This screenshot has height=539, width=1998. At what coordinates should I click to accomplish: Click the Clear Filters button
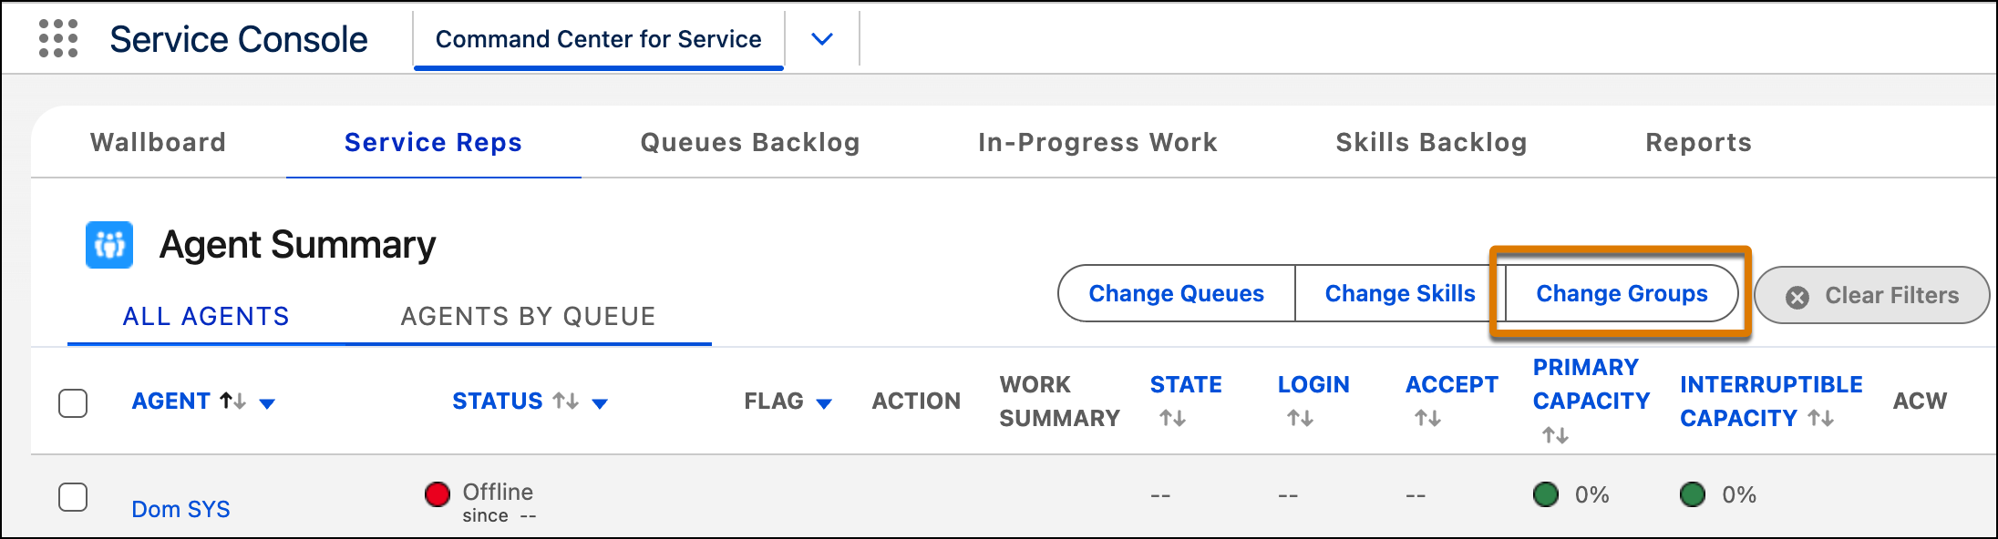coord(1872,295)
